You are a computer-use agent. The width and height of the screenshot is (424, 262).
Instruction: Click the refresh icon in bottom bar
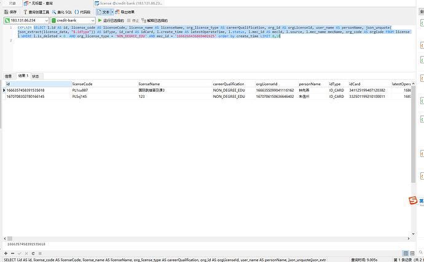pos(33,253)
